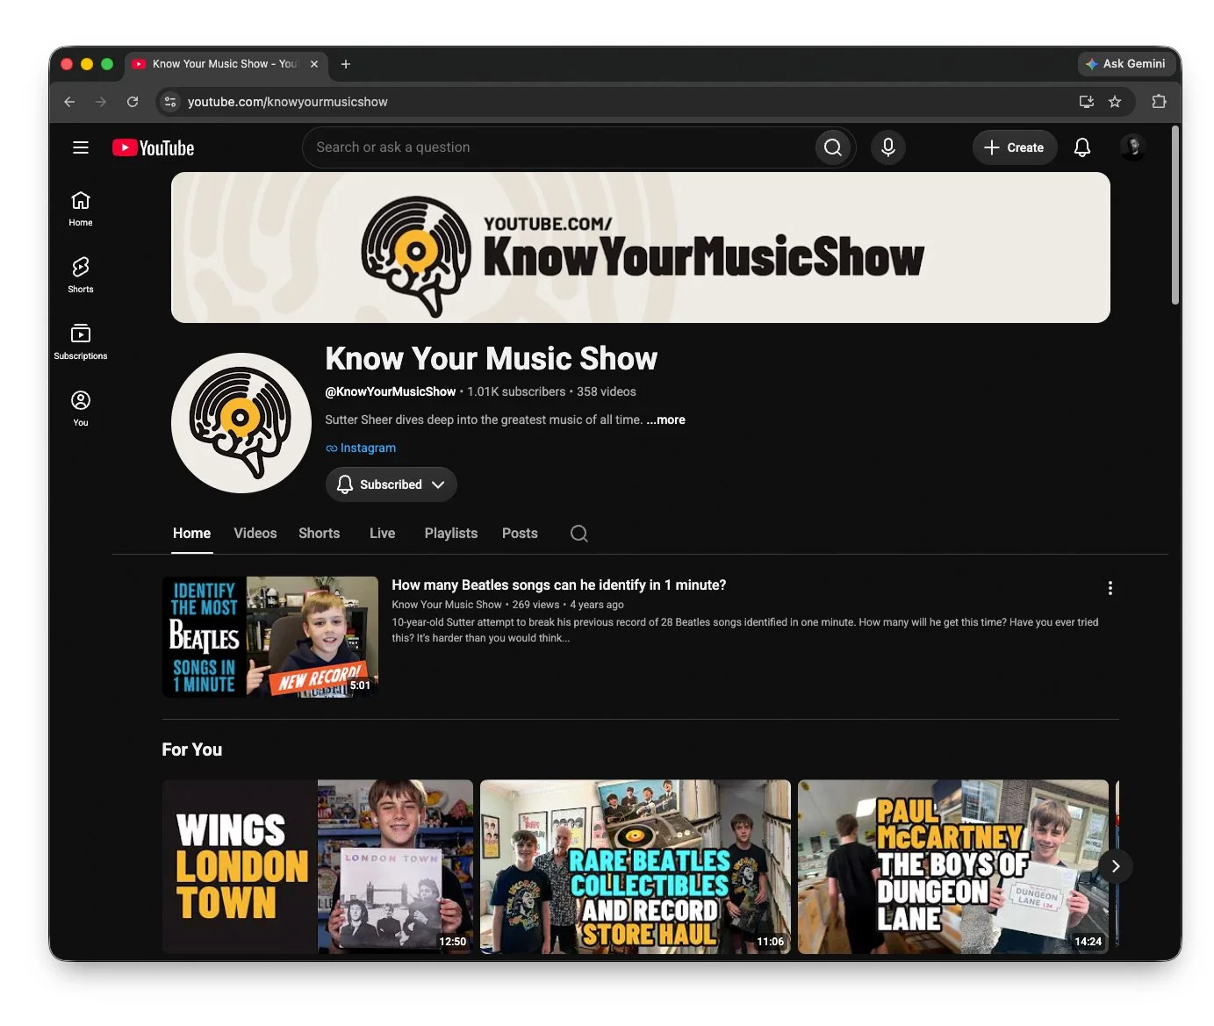Switch to the Videos tab

click(255, 534)
